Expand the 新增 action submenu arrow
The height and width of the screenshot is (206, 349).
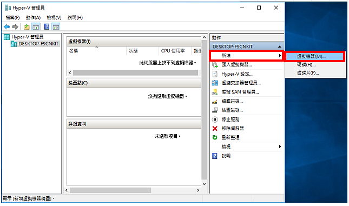[280, 56]
